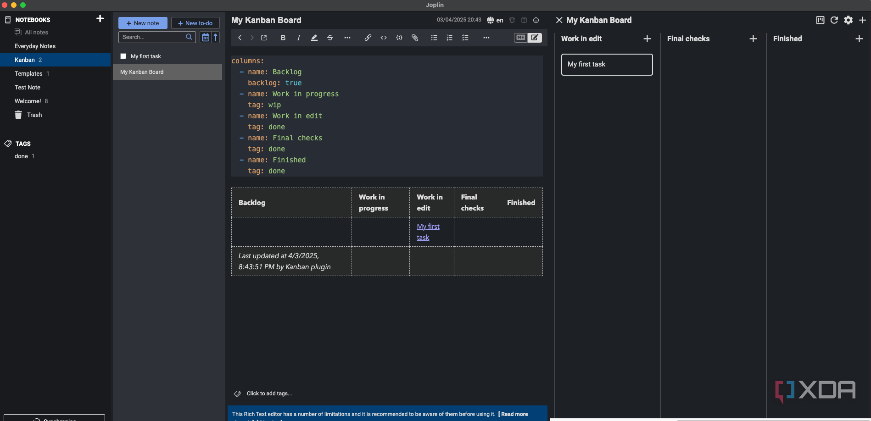
Task: Switch to the Markdown editor mode
Action: click(x=520, y=38)
